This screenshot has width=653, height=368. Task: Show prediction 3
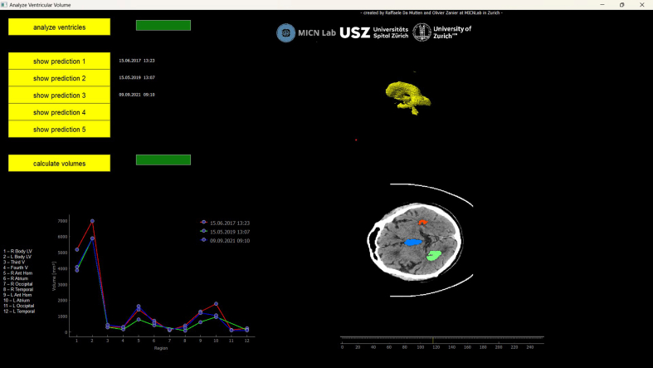[59, 95]
